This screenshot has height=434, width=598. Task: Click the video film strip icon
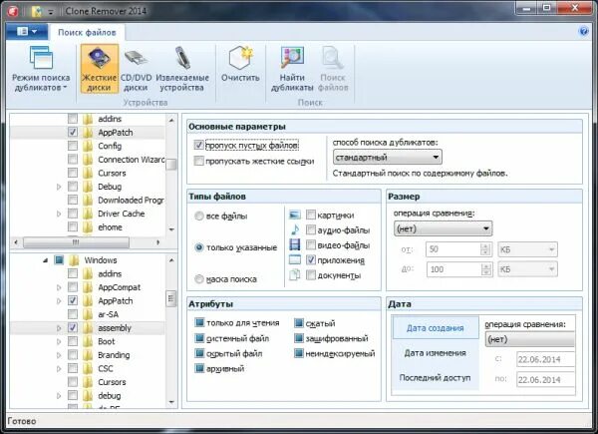(x=294, y=244)
